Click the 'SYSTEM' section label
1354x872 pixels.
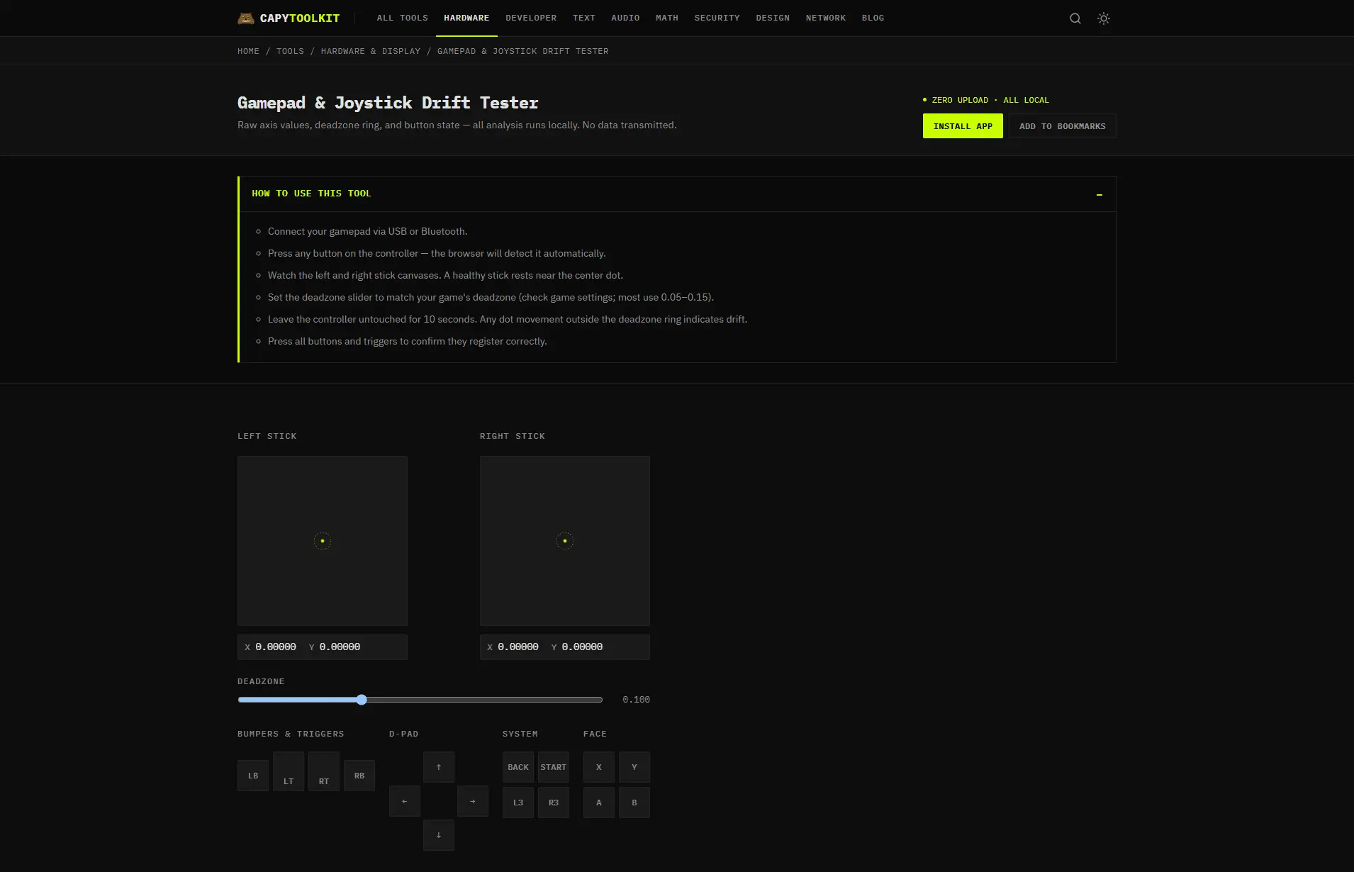tap(520, 734)
